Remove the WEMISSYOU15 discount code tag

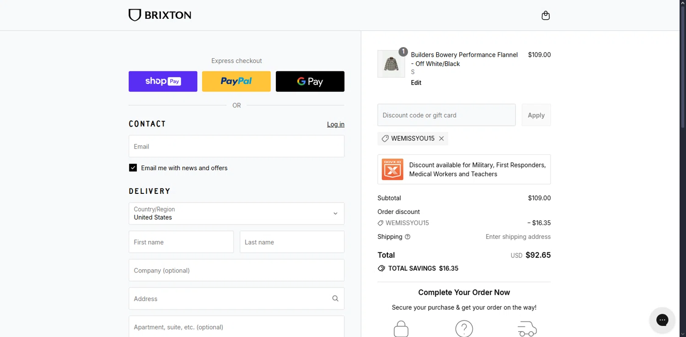tap(441, 139)
